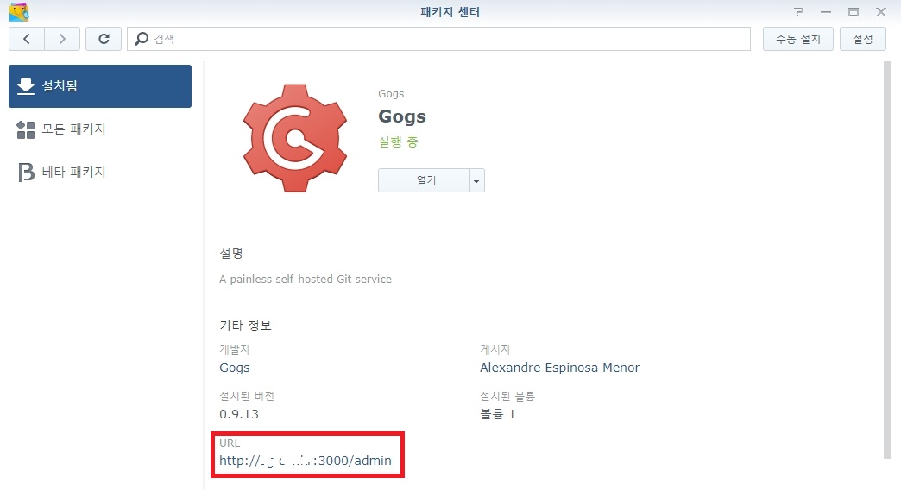Go back with the left arrow button
This screenshot has height=490, width=901.
(27, 39)
